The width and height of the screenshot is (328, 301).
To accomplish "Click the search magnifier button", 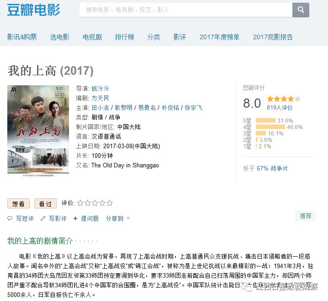I will (x=301, y=10).
